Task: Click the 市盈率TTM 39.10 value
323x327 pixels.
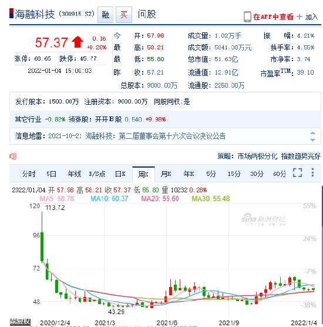Action: point(305,72)
